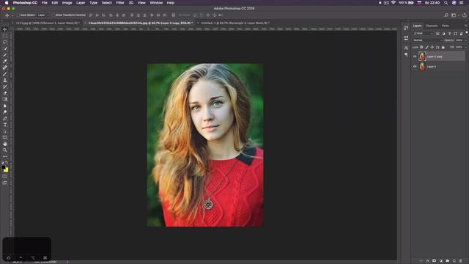The height and width of the screenshot is (264, 469).
Task: Enable Show Transform Controls checkbox
Action: (x=53, y=15)
